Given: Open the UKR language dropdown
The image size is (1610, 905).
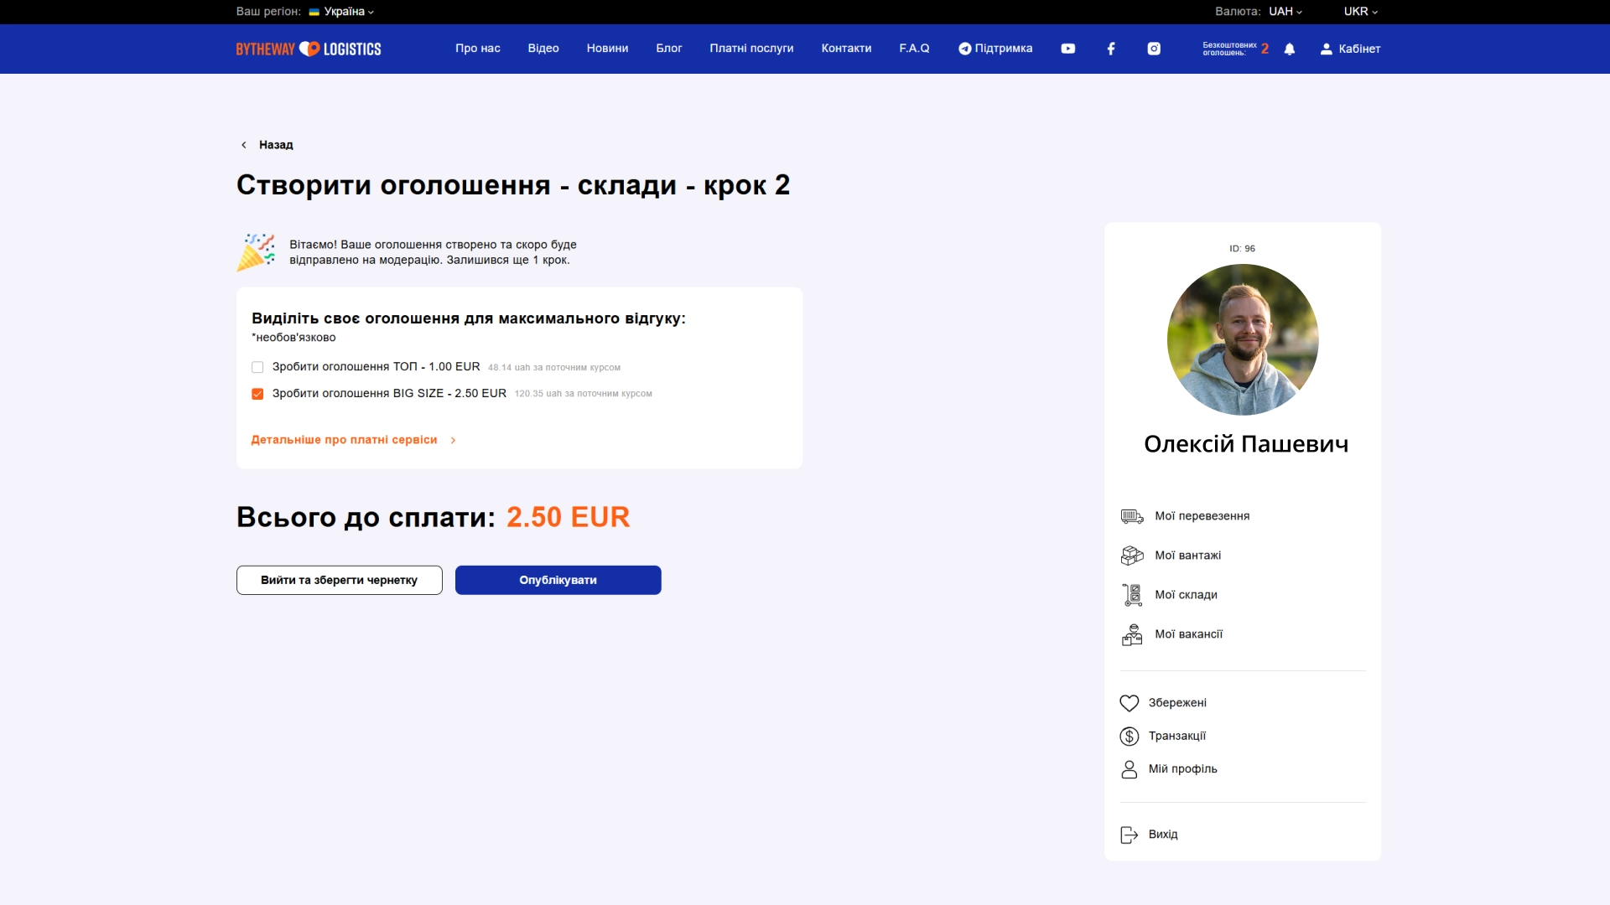Looking at the screenshot, I should click(1360, 12).
